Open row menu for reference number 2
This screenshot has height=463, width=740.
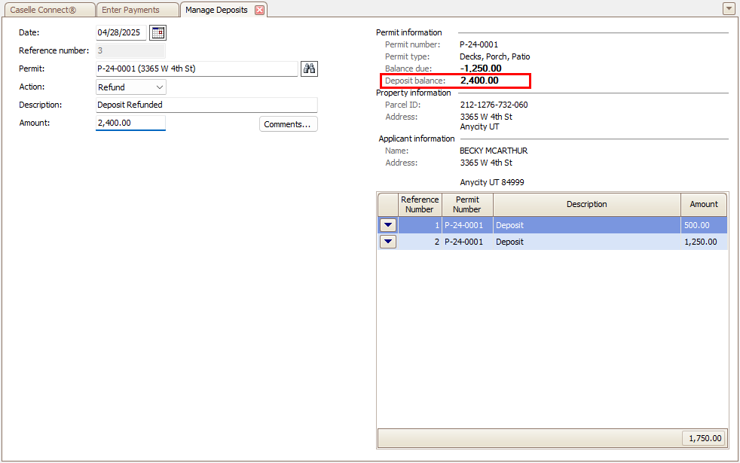pyautogui.click(x=388, y=242)
